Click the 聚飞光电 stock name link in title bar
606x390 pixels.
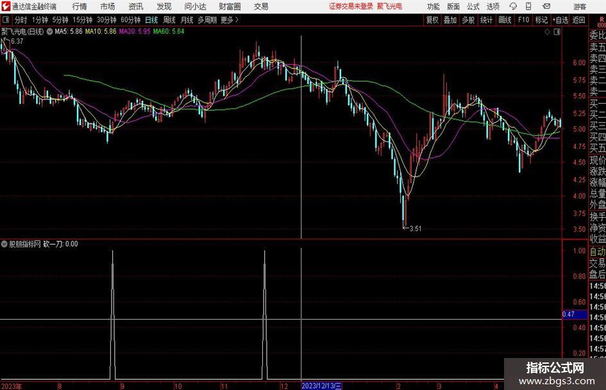(x=390, y=6)
